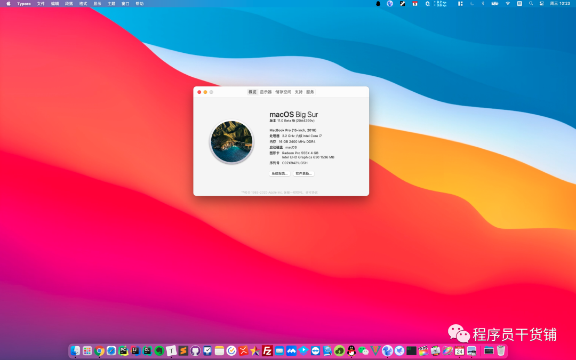Click the 系统报告... button
Viewport: 576px width, 360px height.
[279, 173]
